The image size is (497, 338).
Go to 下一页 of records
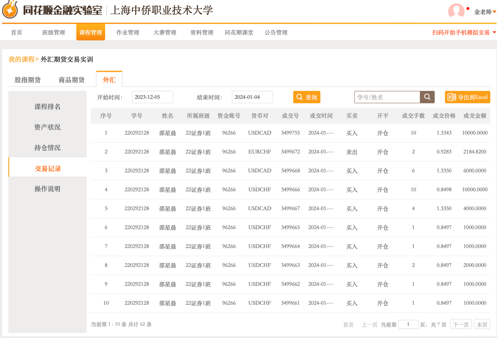461,324
